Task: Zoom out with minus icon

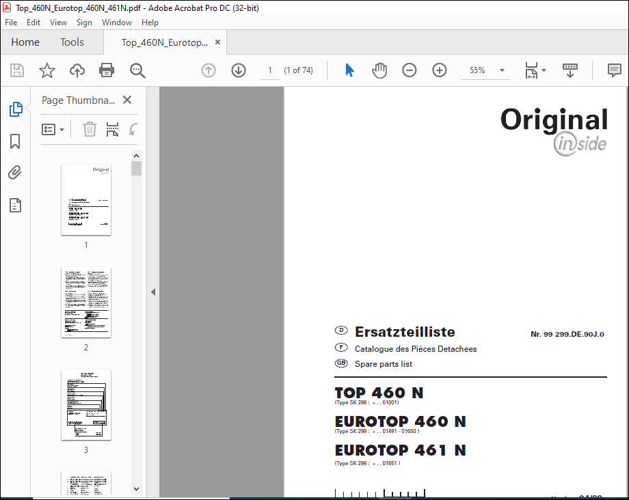Action: (409, 70)
